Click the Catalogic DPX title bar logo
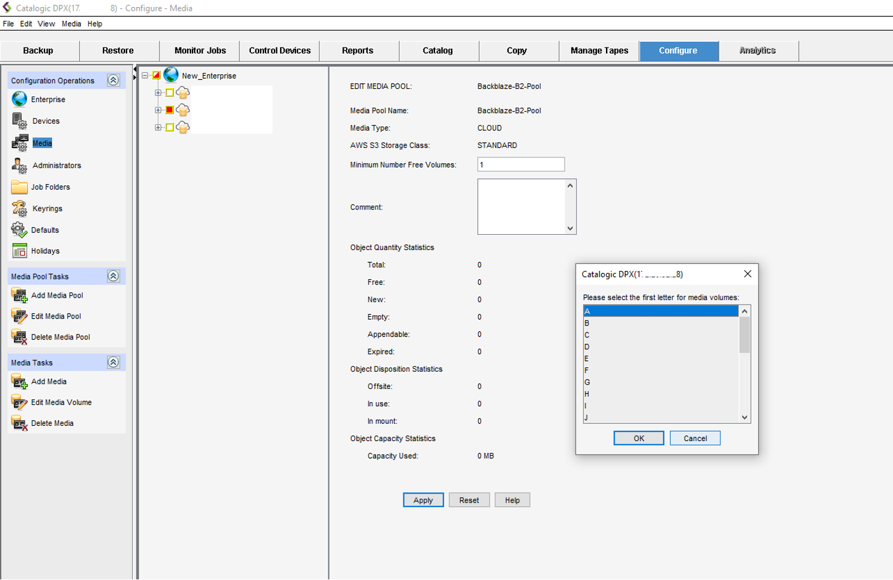 coord(7,8)
